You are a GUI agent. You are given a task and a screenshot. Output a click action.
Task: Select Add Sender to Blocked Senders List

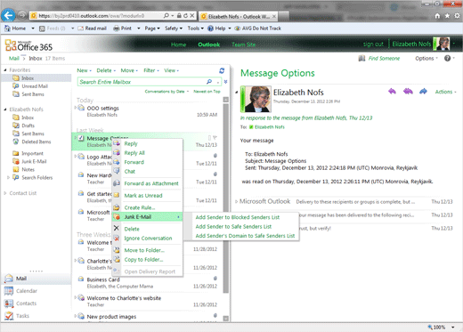pyautogui.click(x=238, y=217)
